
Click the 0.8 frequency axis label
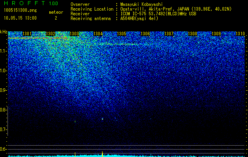point(3,110)
